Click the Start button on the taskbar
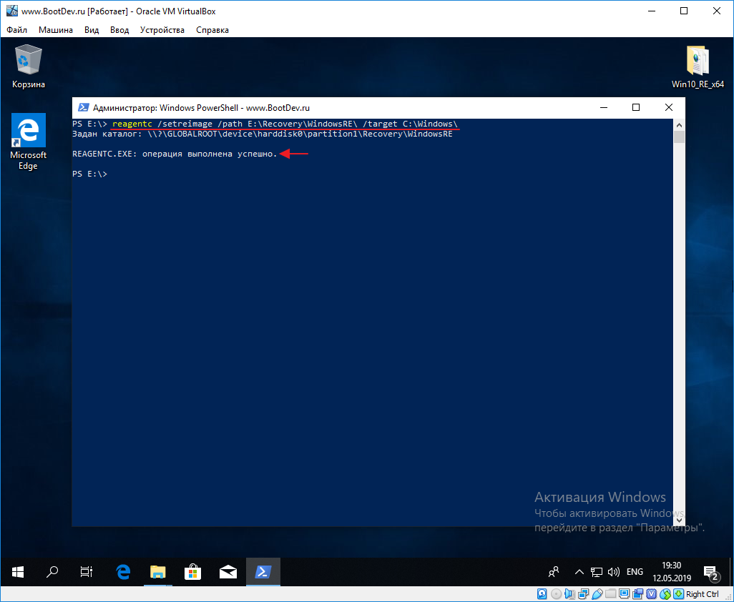 click(16, 571)
